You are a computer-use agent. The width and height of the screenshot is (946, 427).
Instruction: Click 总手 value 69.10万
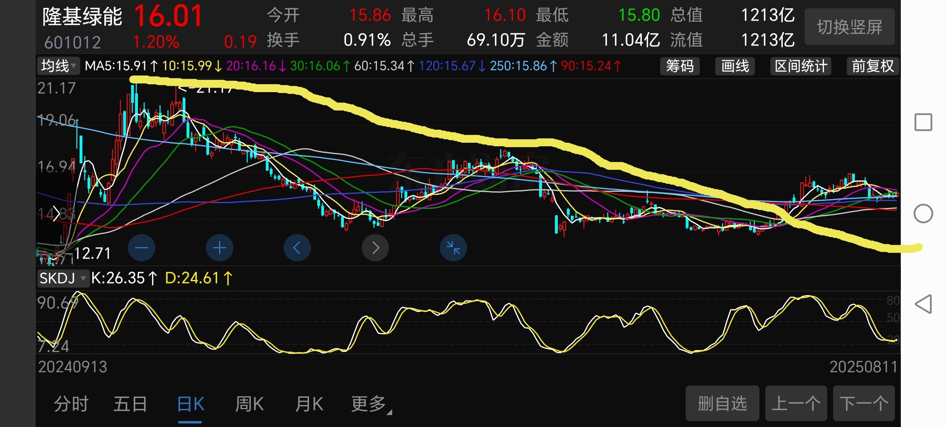[496, 40]
